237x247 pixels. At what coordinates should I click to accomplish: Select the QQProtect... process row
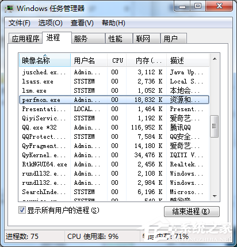[x=114, y=136]
